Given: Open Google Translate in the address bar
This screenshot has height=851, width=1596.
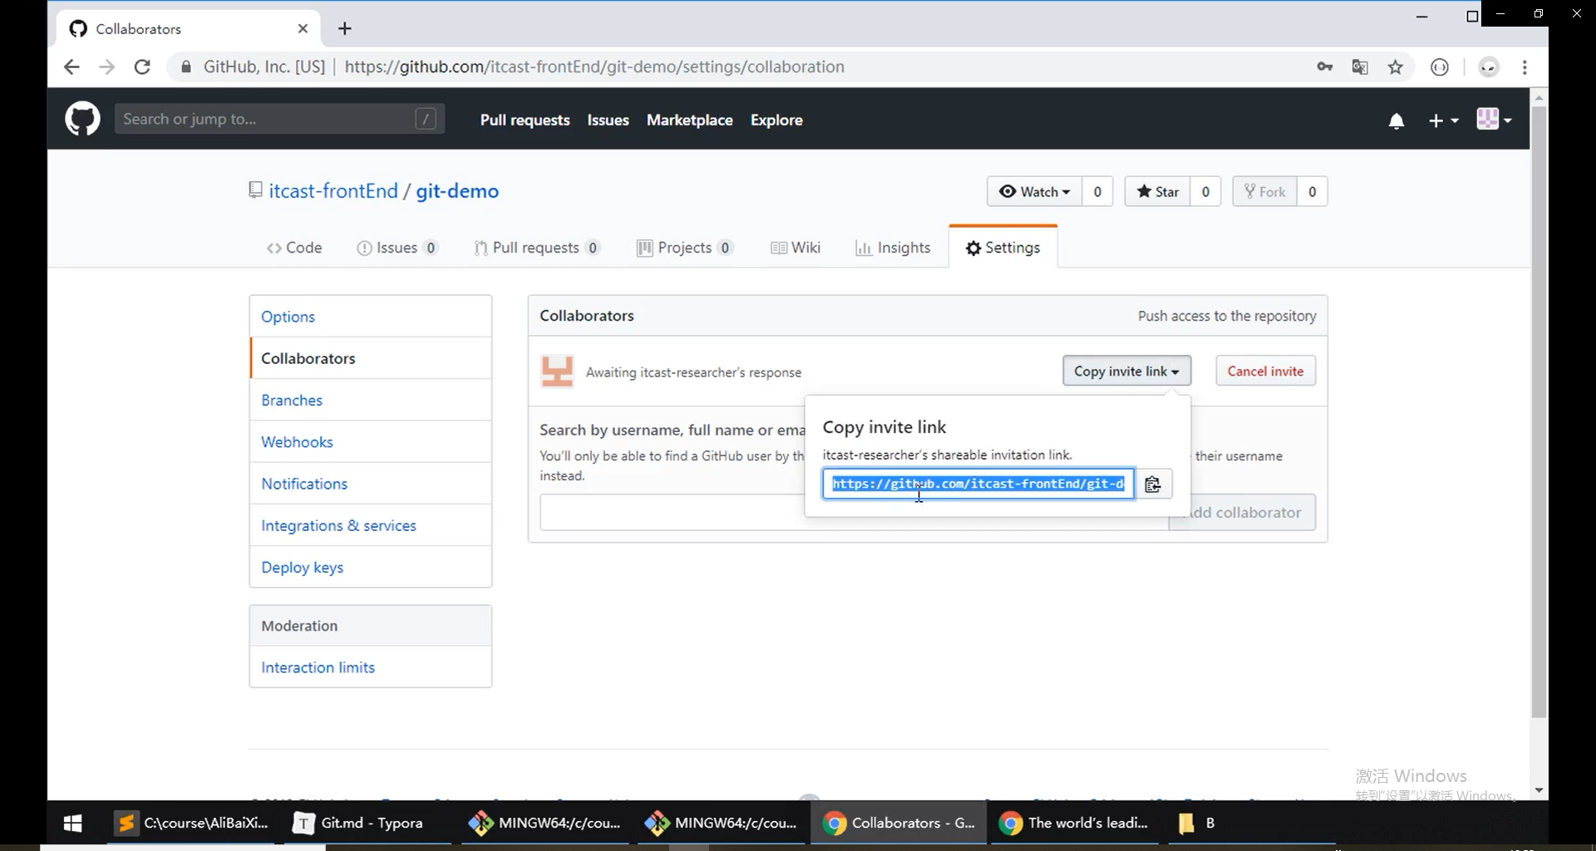Looking at the screenshot, I should coord(1360,66).
